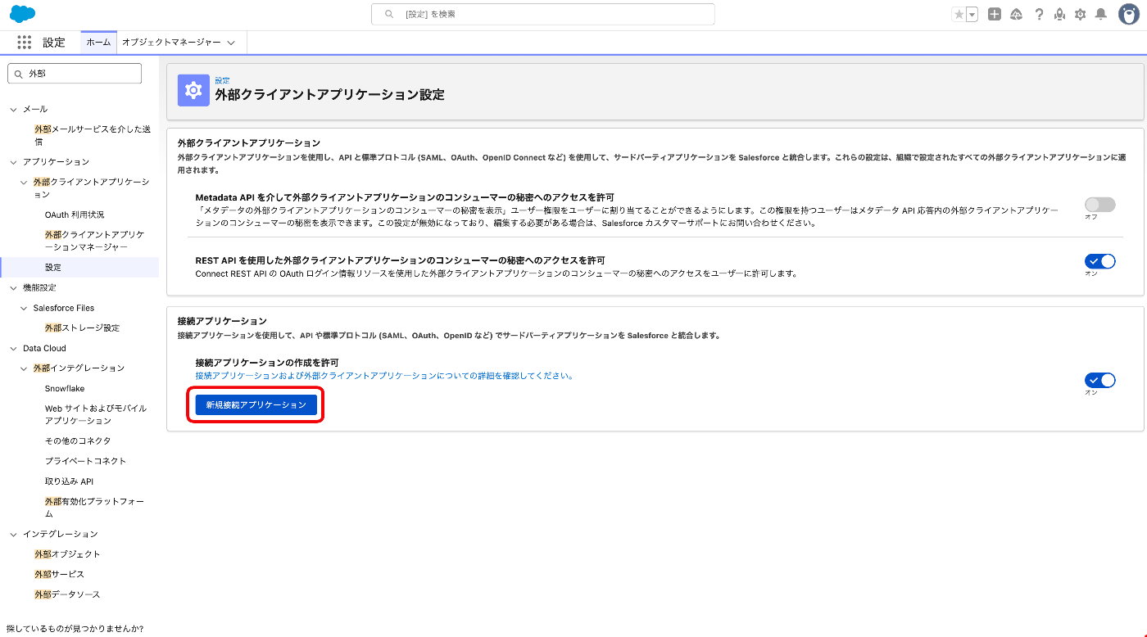
Task: Click the user avatar icon
Action: pyautogui.click(x=1128, y=14)
